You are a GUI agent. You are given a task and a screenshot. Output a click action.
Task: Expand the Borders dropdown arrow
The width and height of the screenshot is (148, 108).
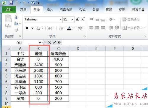pos(54,28)
